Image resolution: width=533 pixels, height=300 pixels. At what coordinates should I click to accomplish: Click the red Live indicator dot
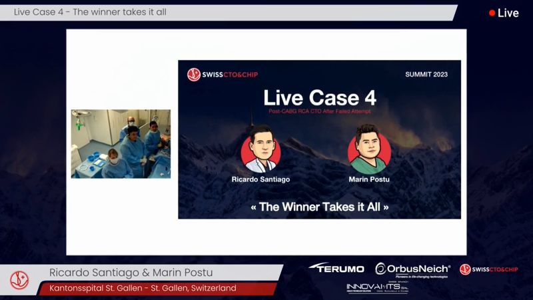(492, 13)
